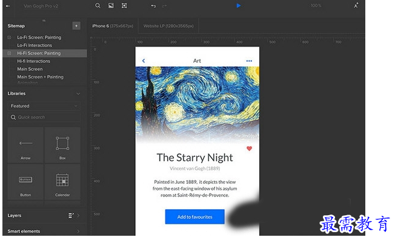
Task: Click the Add to favourites button
Action: [x=194, y=216]
